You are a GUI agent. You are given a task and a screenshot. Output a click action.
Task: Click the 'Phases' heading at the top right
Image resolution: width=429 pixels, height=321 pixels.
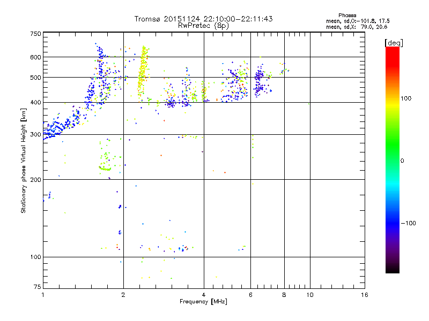(347, 16)
